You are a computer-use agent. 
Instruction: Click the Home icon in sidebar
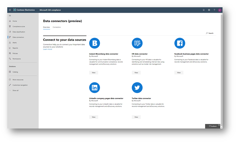click(x=10, y=21)
